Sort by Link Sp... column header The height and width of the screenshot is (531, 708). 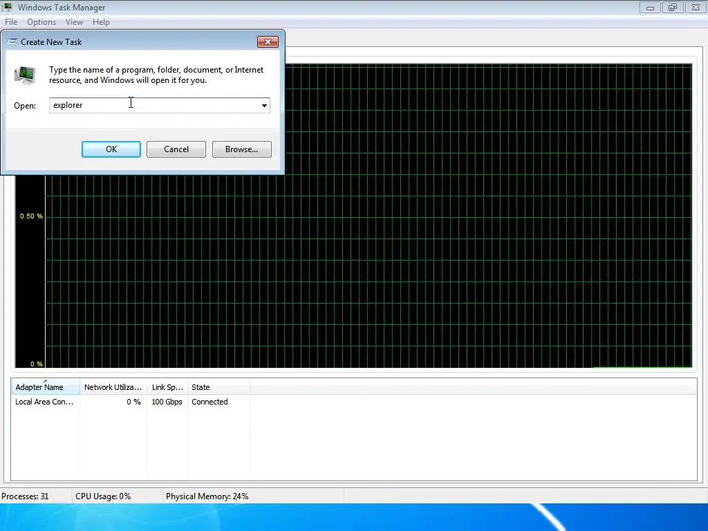pos(167,387)
